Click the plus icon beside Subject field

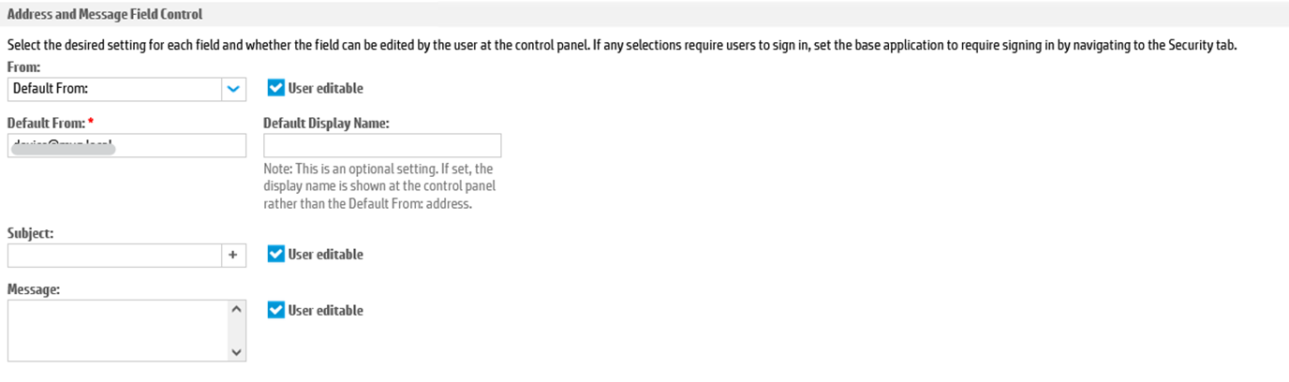point(233,255)
